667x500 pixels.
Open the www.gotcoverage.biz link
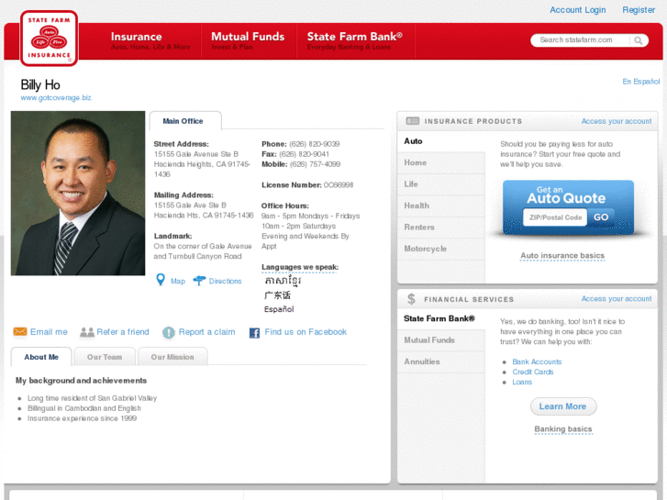coord(56,98)
